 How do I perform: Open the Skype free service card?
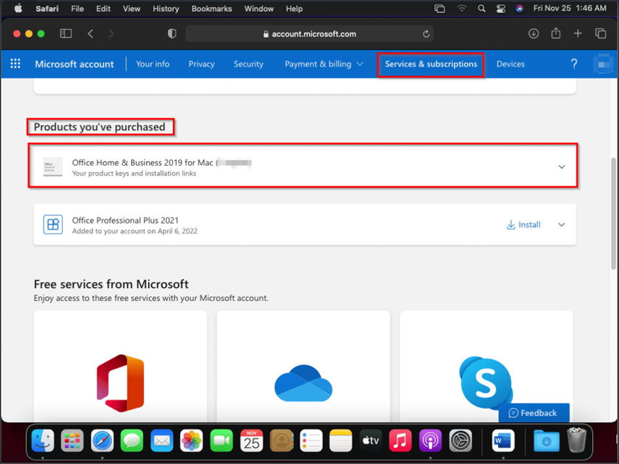point(486,366)
